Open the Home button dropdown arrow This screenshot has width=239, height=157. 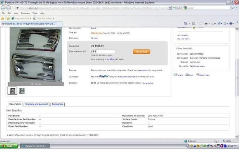click(189, 23)
